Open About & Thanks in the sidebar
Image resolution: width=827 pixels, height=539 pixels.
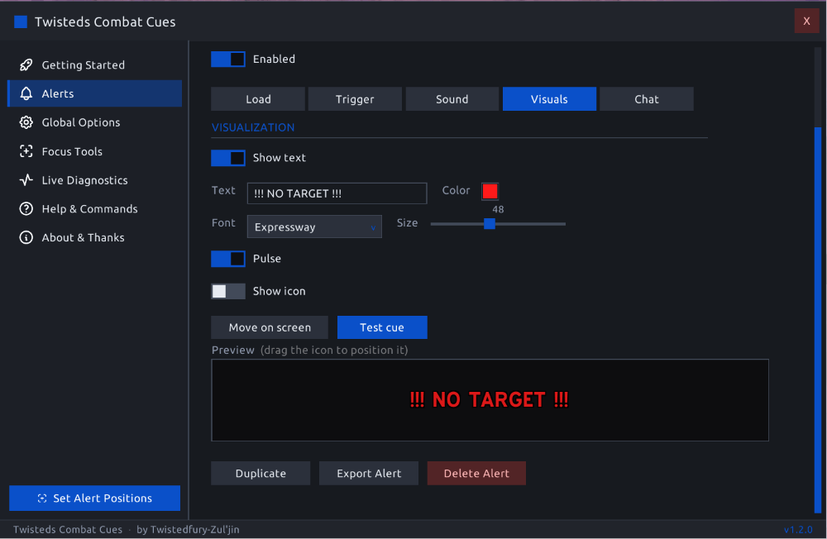pyautogui.click(x=95, y=237)
